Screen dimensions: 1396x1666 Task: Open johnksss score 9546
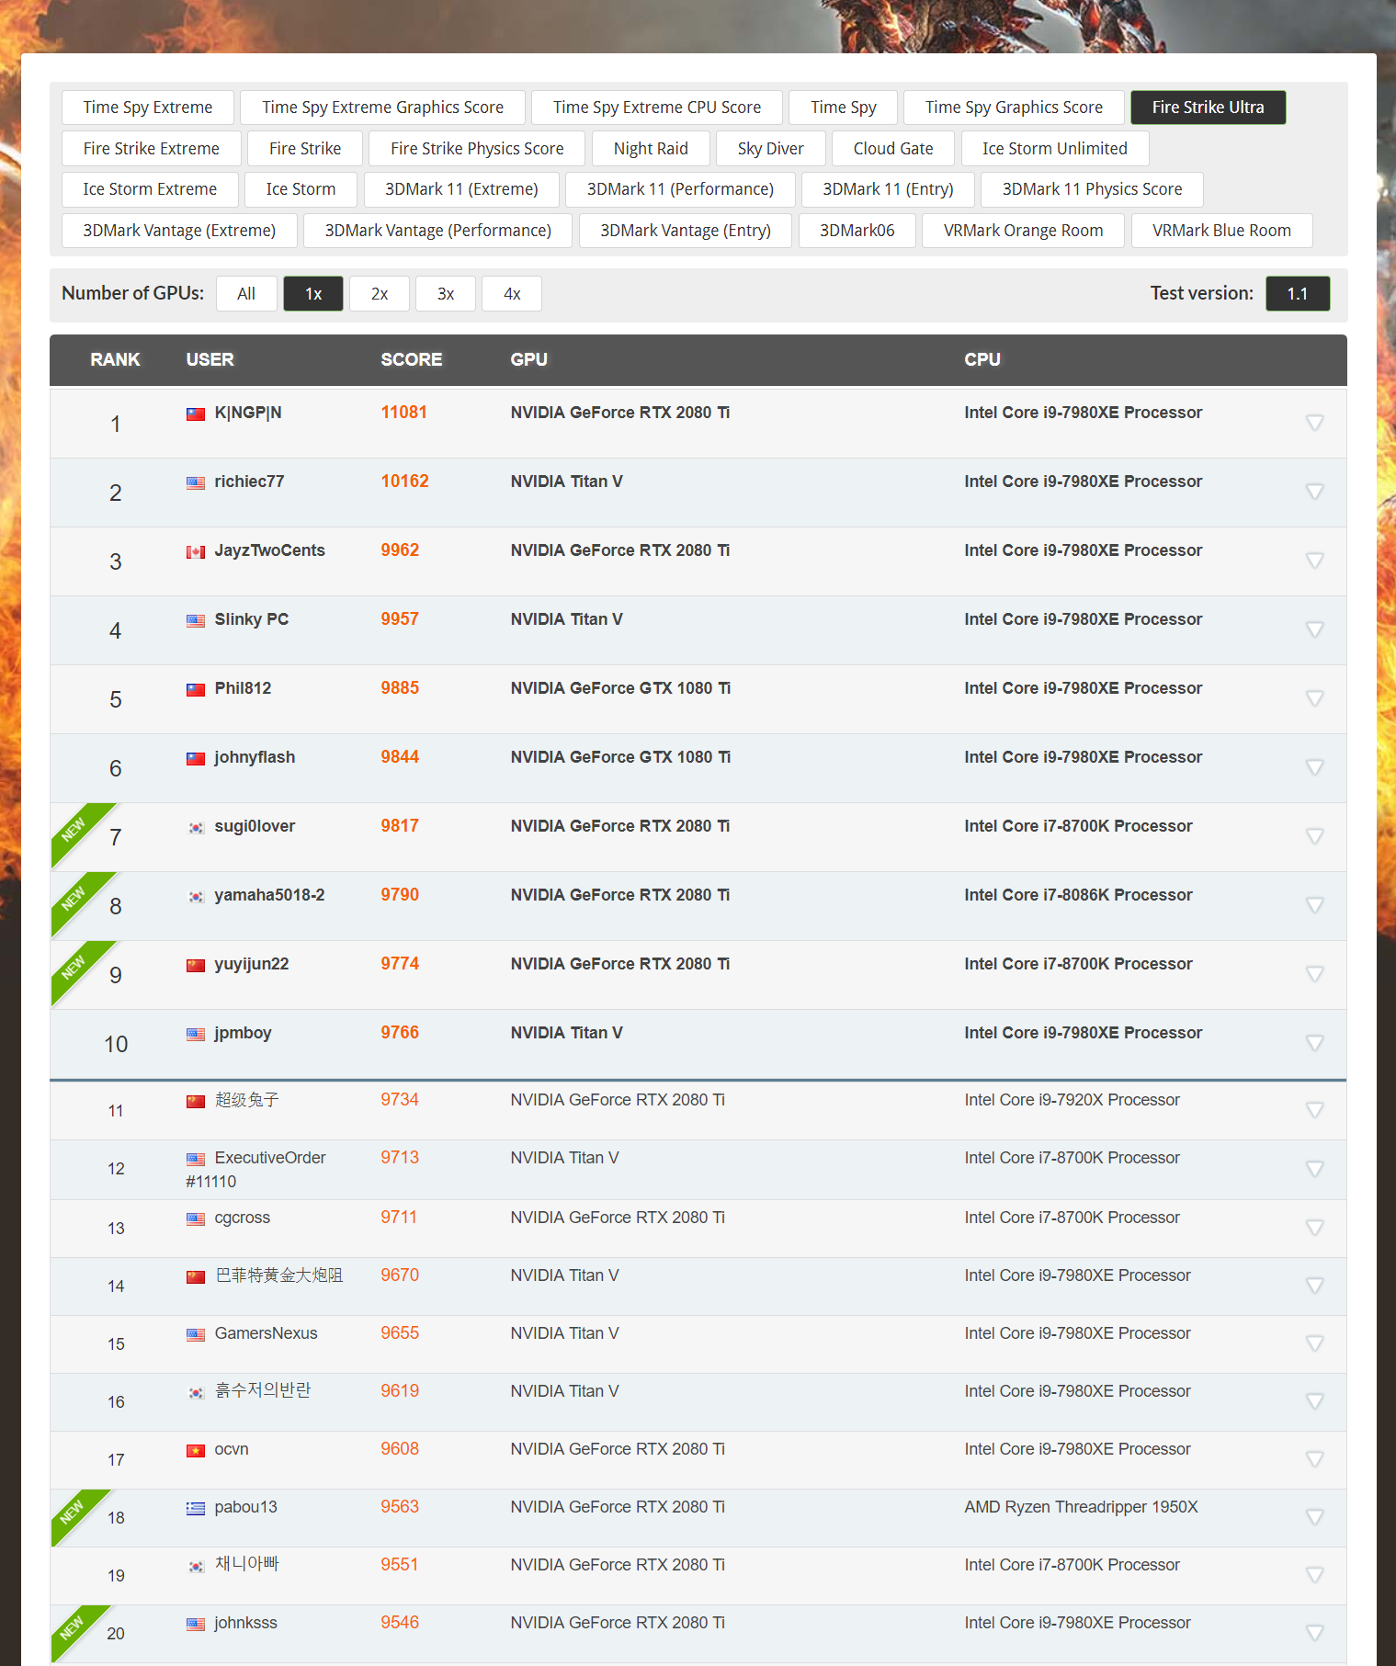click(400, 1623)
